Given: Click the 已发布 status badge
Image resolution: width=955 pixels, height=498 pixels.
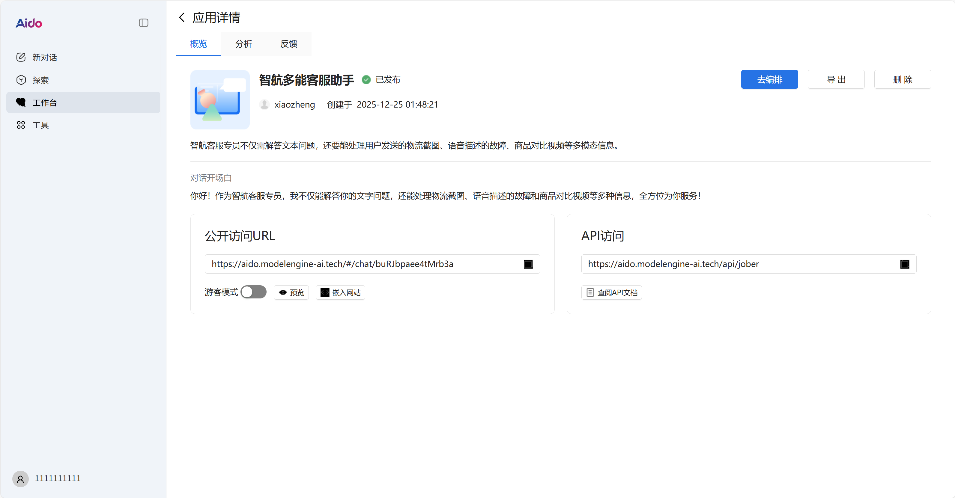Looking at the screenshot, I should (381, 79).
